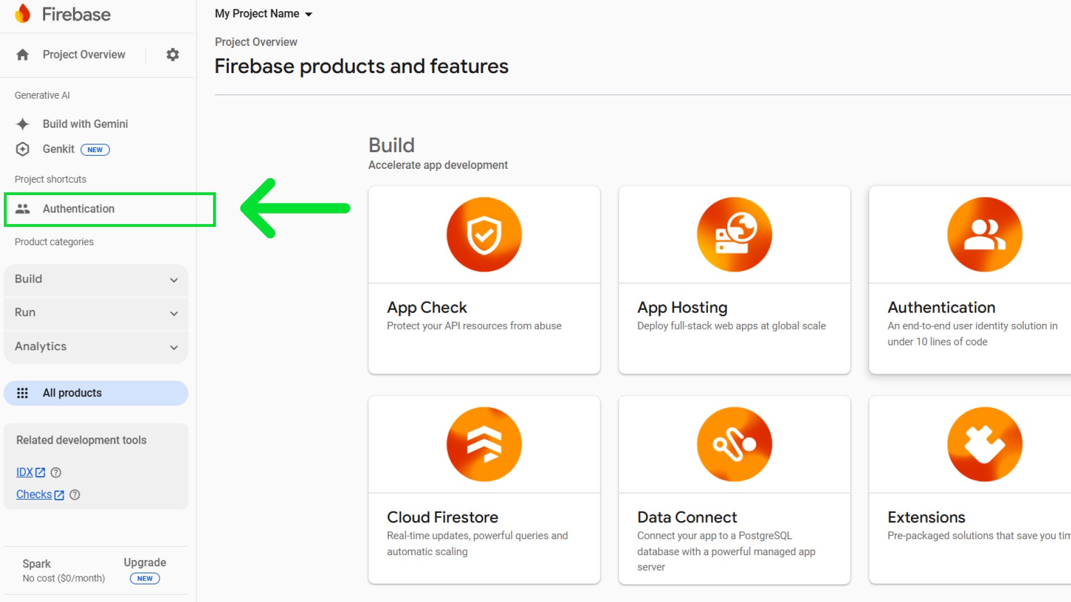Viewport: 1071px width, 602px height.
Task: Open the Data Connect product card
Action: [734, 489]
